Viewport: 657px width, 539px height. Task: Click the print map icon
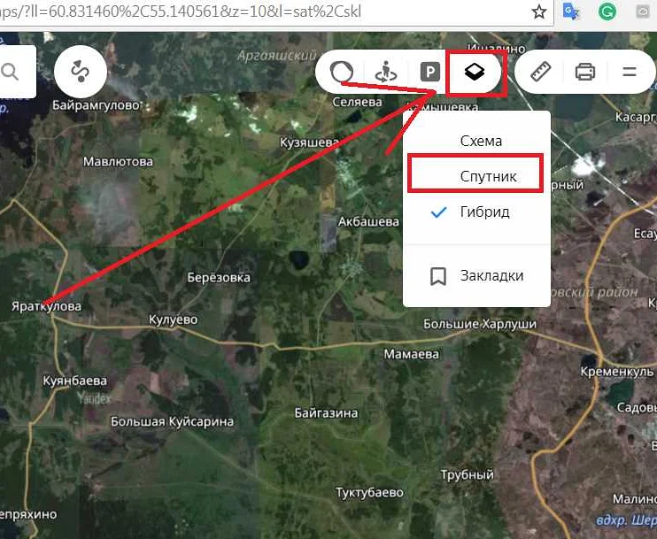[x=585, y=72]
